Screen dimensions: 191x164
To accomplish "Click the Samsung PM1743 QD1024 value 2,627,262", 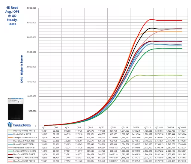I will point(159,151).
